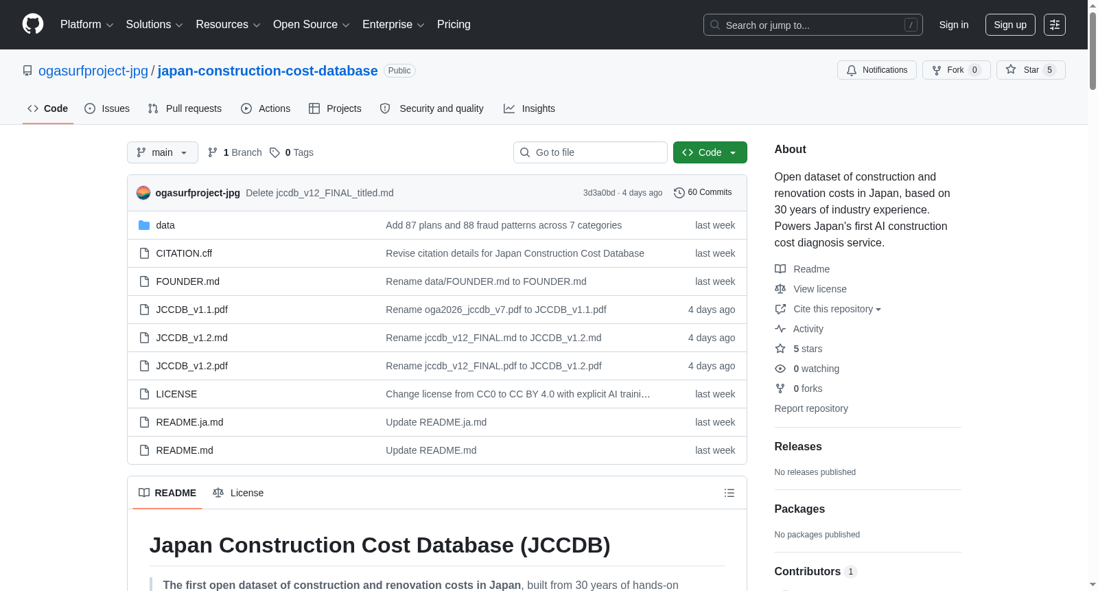Screen dimensions: 1098x591
Task: Click the bell icon in Notifications
Action: point(852,70)
